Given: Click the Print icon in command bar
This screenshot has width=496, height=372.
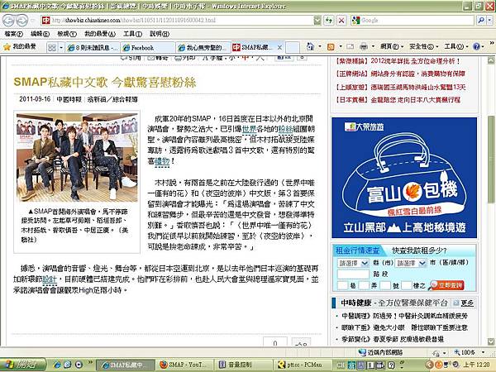Looking at the screenshot, I should 364,47.
